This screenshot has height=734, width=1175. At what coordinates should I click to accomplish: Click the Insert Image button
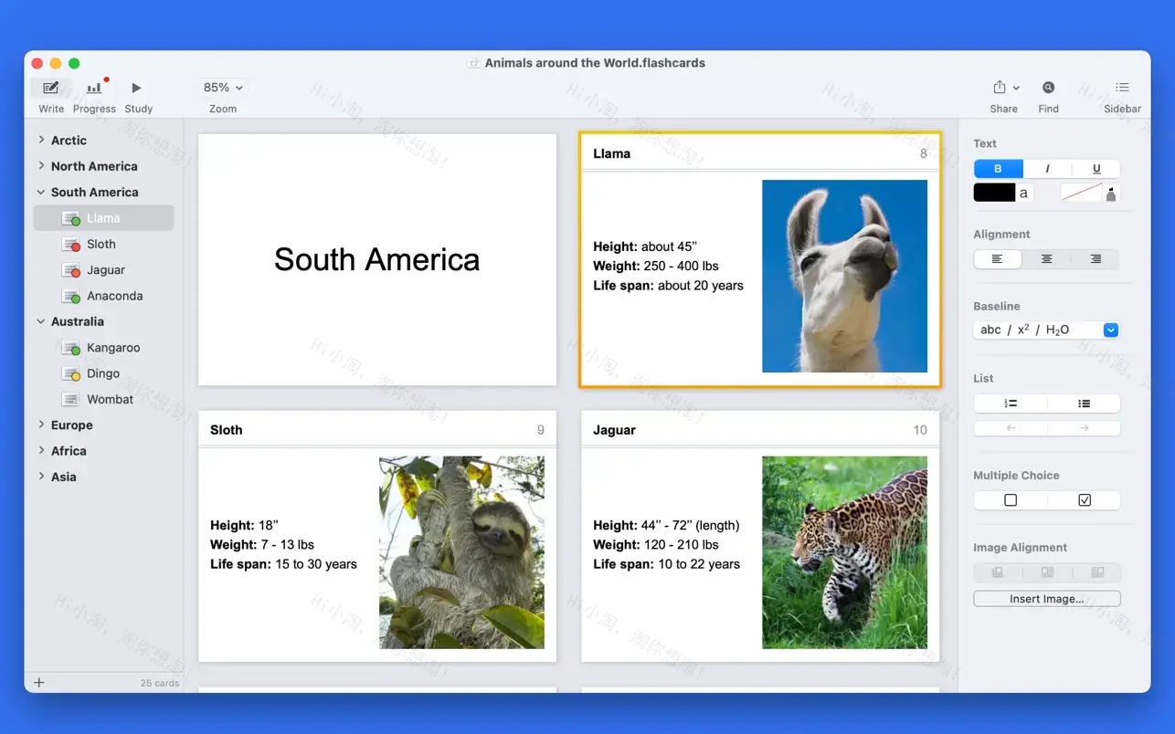point(1046,598)
